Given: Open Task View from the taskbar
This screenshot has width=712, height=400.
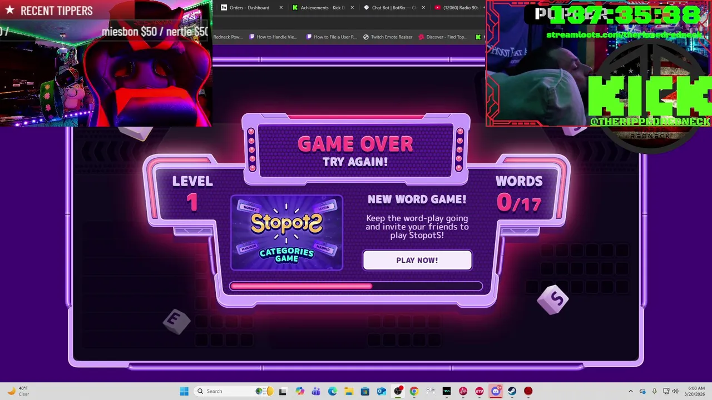Looking at the screenshot, I should 283,391.
